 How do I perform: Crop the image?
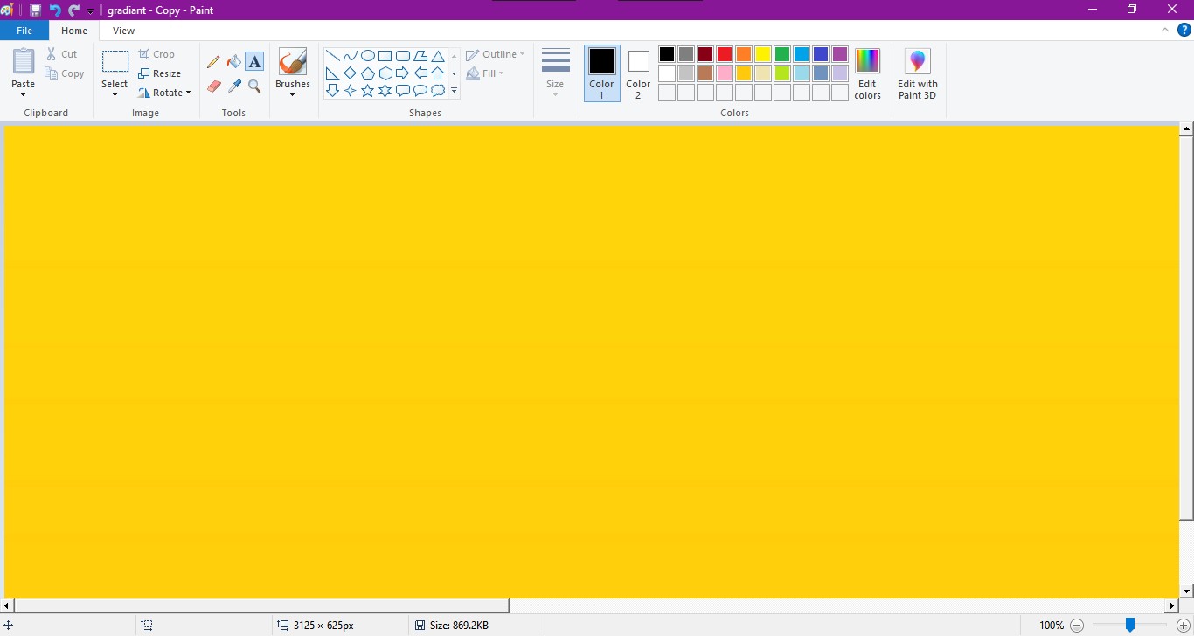[x=156, y=54]
